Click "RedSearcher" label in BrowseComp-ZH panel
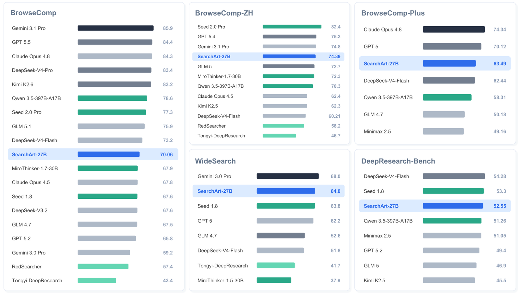This screenshot has height=293, width=518. tap(211, 126)
